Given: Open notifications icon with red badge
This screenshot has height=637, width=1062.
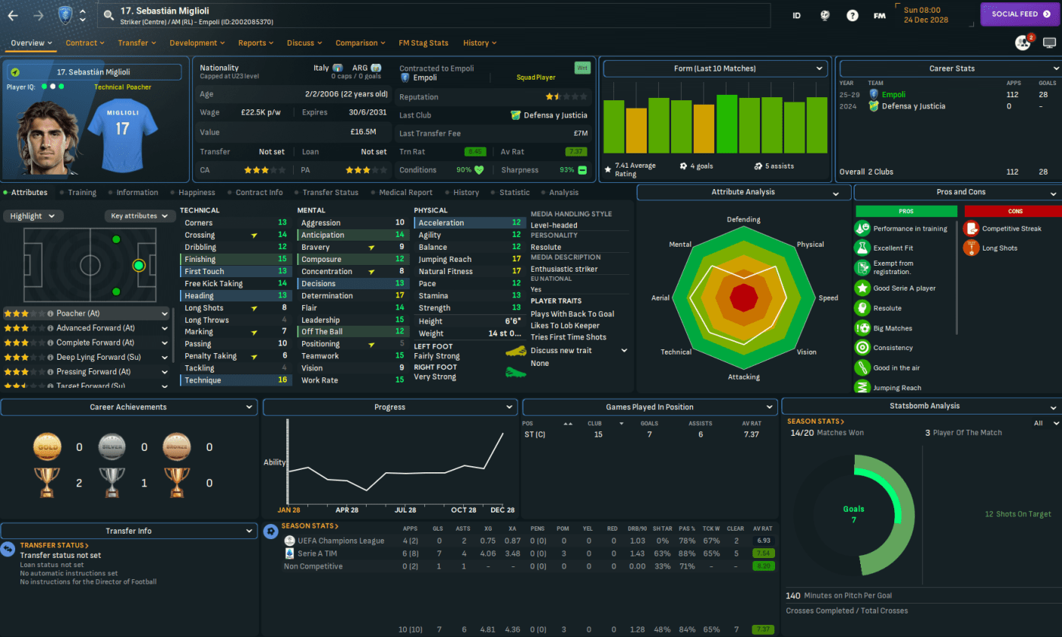Looking at the screenshot, I should tap(1023, 43).
